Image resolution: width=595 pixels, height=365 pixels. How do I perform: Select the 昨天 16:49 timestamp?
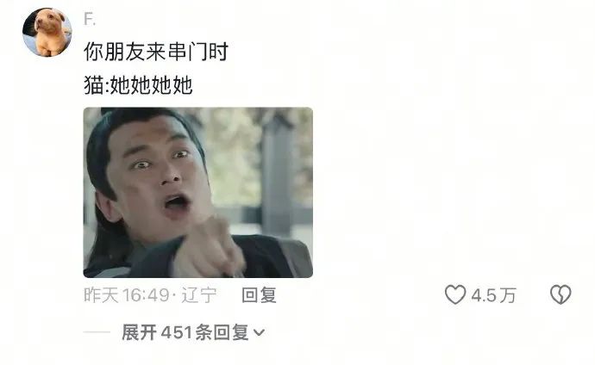(127, 295)
